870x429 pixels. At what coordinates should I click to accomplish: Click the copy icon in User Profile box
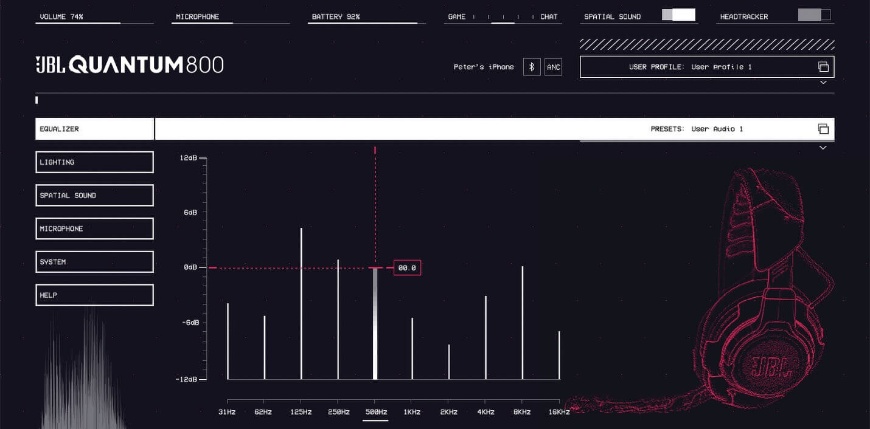coord(823,67)
